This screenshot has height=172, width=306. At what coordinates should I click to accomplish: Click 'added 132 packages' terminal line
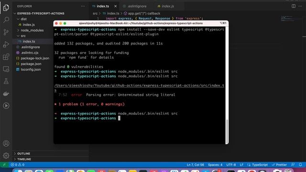[x=109, y=43]
